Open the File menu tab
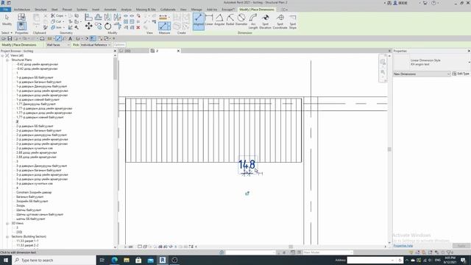The height and width of the screenshot is (265, 471). click(x=5, y=10)
